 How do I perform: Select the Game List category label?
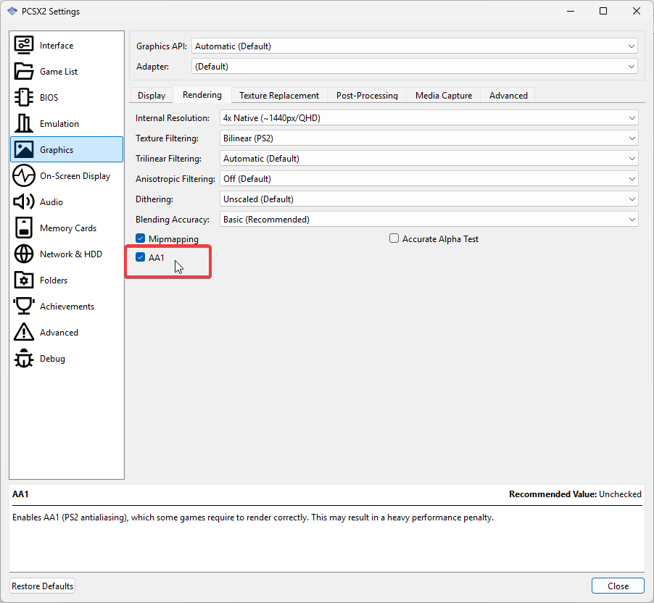(x=59, y=72)
